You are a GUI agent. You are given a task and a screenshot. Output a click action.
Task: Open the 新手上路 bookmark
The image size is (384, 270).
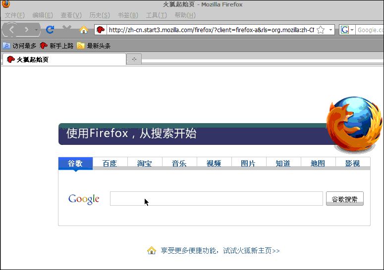click(56, 45)
